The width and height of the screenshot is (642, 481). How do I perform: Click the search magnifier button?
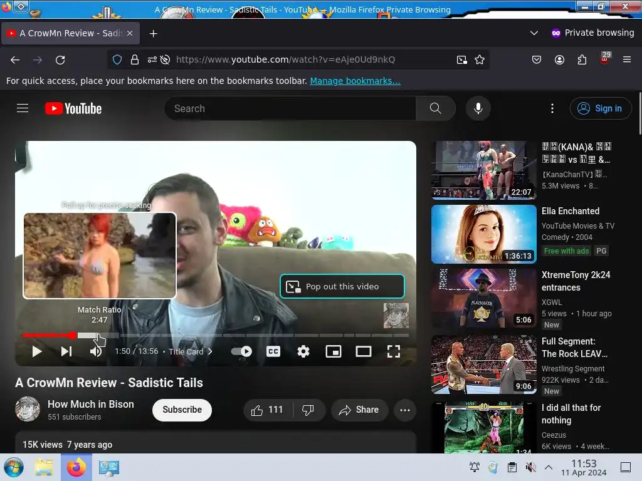coord(436,108)
